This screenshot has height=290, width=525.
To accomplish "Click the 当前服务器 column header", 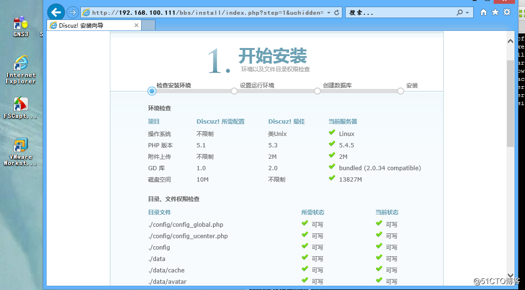I will coord(342,122).
